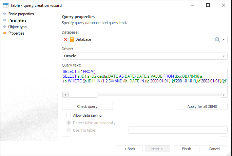Switch to the Parameters wizard step
The height and width of the screenshot is (156, 232).
coord(17,20)
